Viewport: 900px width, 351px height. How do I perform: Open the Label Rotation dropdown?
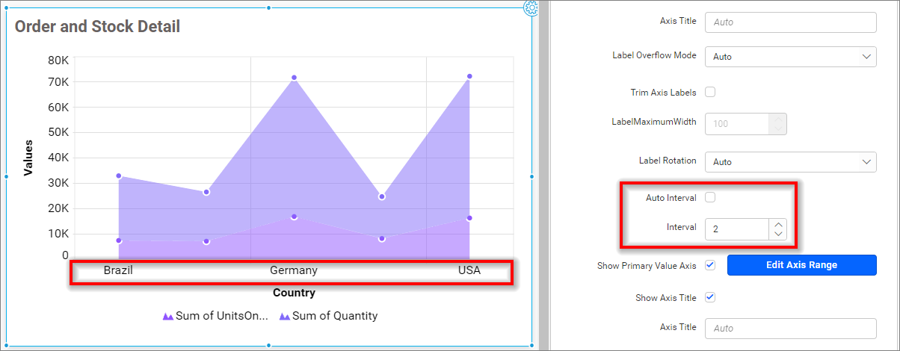coord(791,162)
